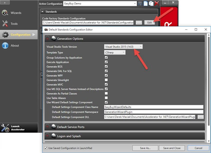Click the Edit standards button
The image size is (211, 153).
(149, 23)
